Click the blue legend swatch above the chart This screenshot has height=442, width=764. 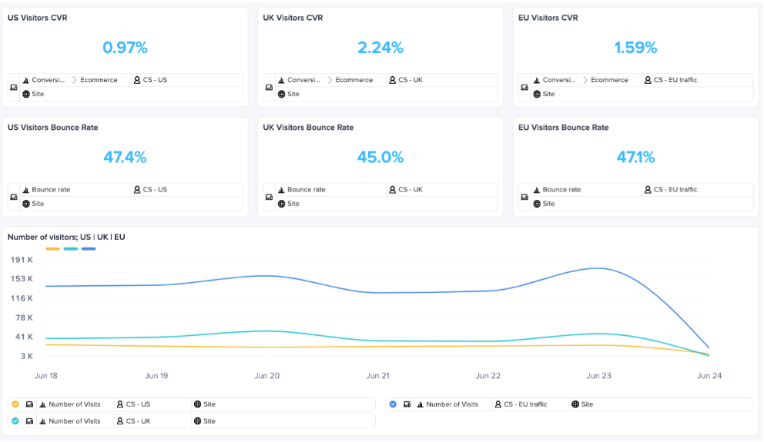click(89, 249)
